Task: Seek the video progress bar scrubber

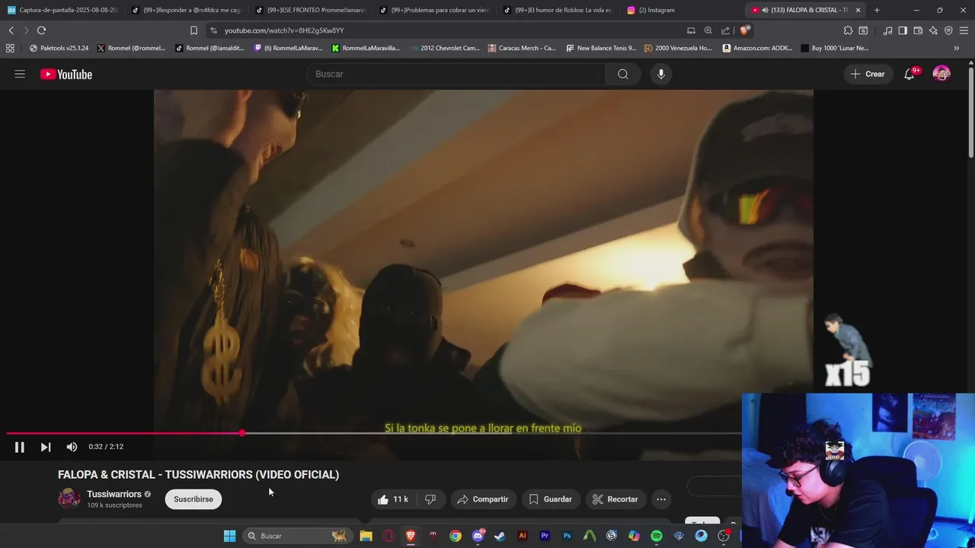Action: pos(242,433)
